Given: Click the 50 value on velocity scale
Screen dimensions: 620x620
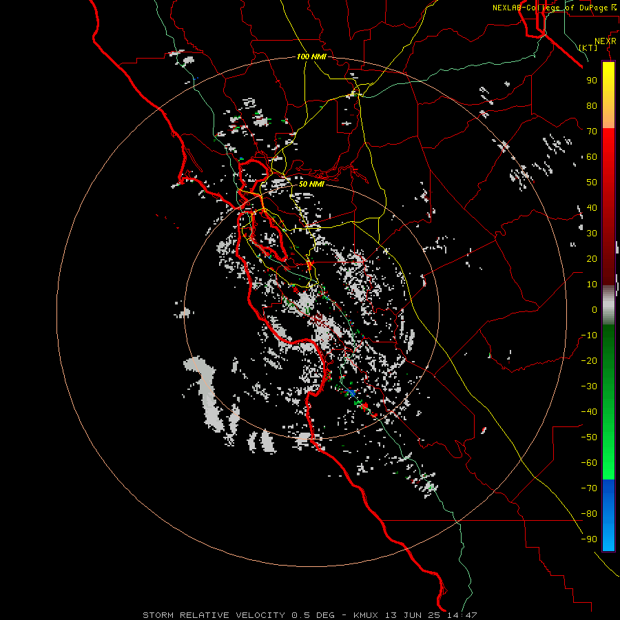Looking at the screenshot, I should tap(592, 183).
